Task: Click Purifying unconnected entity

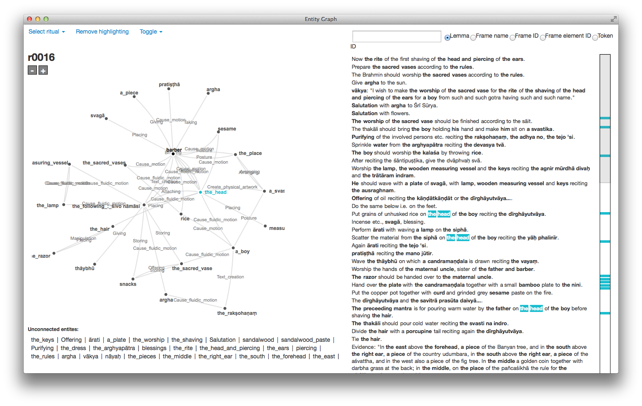Action: click(x=42, y=348)
